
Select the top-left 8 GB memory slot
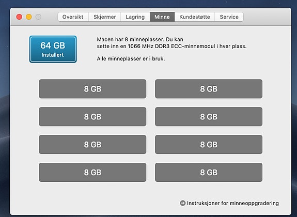[92, 89]
